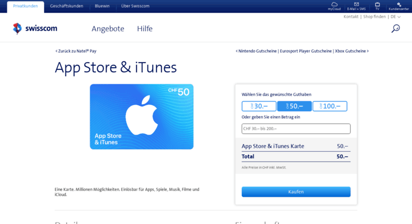
Task: Open the Hilfe menu
Action: [x=145, y=29]
